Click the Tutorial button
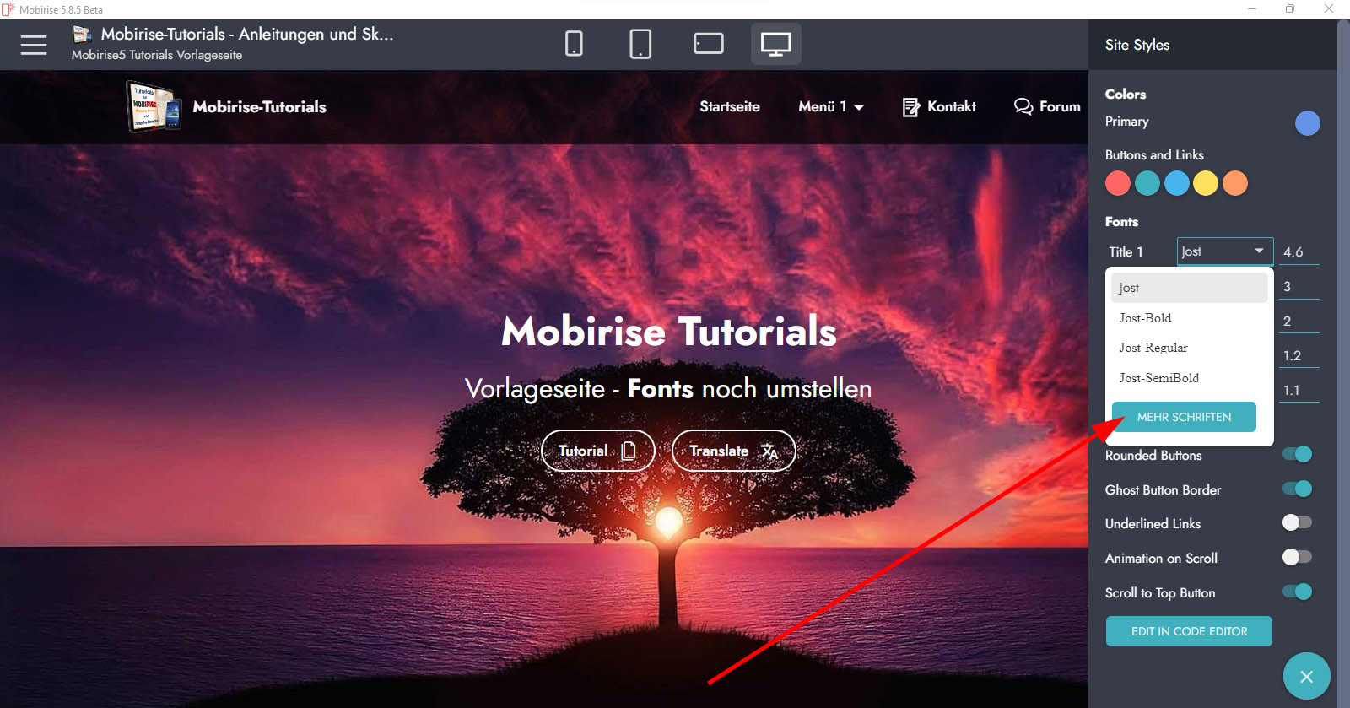1350x708 pixels. click(598, 451)
